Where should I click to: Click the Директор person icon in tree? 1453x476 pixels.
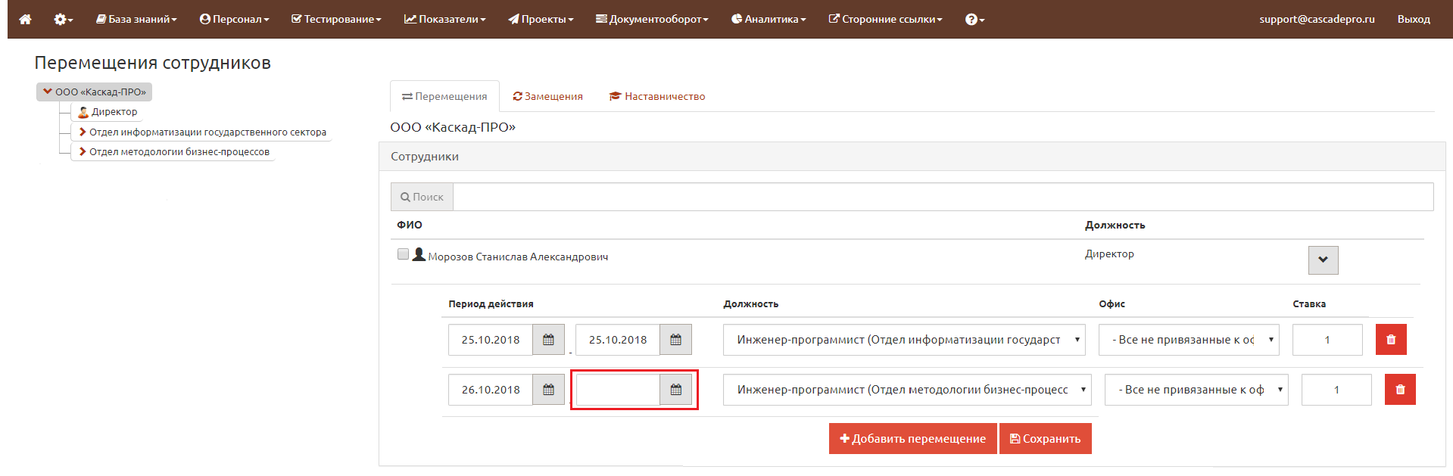[x=83, y=112]
